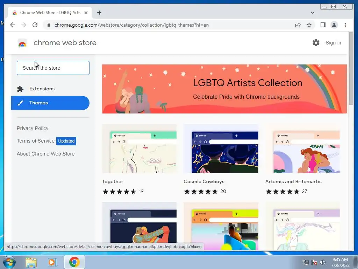Click the address bar URL

click(131, 25)
